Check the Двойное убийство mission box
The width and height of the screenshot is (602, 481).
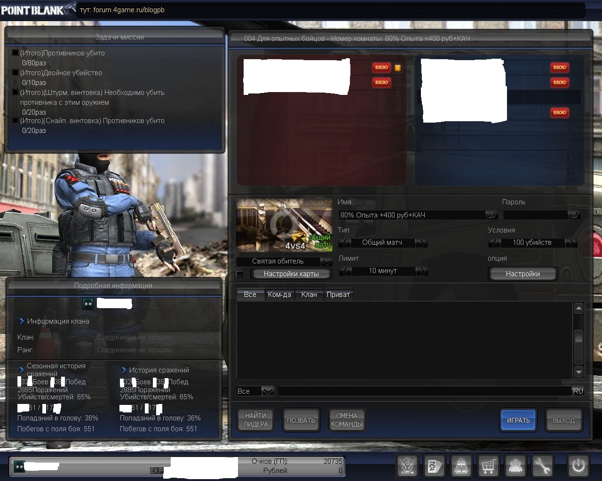tap(15, 73)
